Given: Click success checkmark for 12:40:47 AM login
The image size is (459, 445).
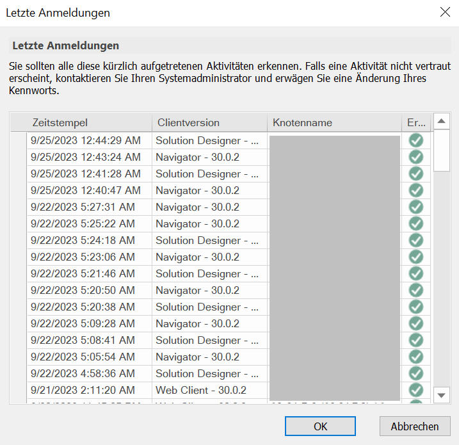Looking at the screenshot, I should coord(416,190).
